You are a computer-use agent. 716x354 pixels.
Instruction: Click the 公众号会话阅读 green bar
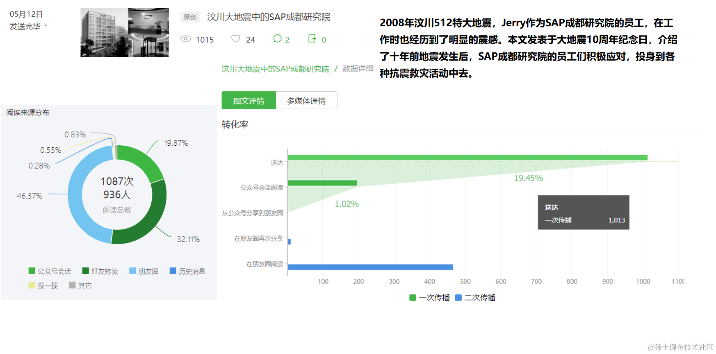323,183
